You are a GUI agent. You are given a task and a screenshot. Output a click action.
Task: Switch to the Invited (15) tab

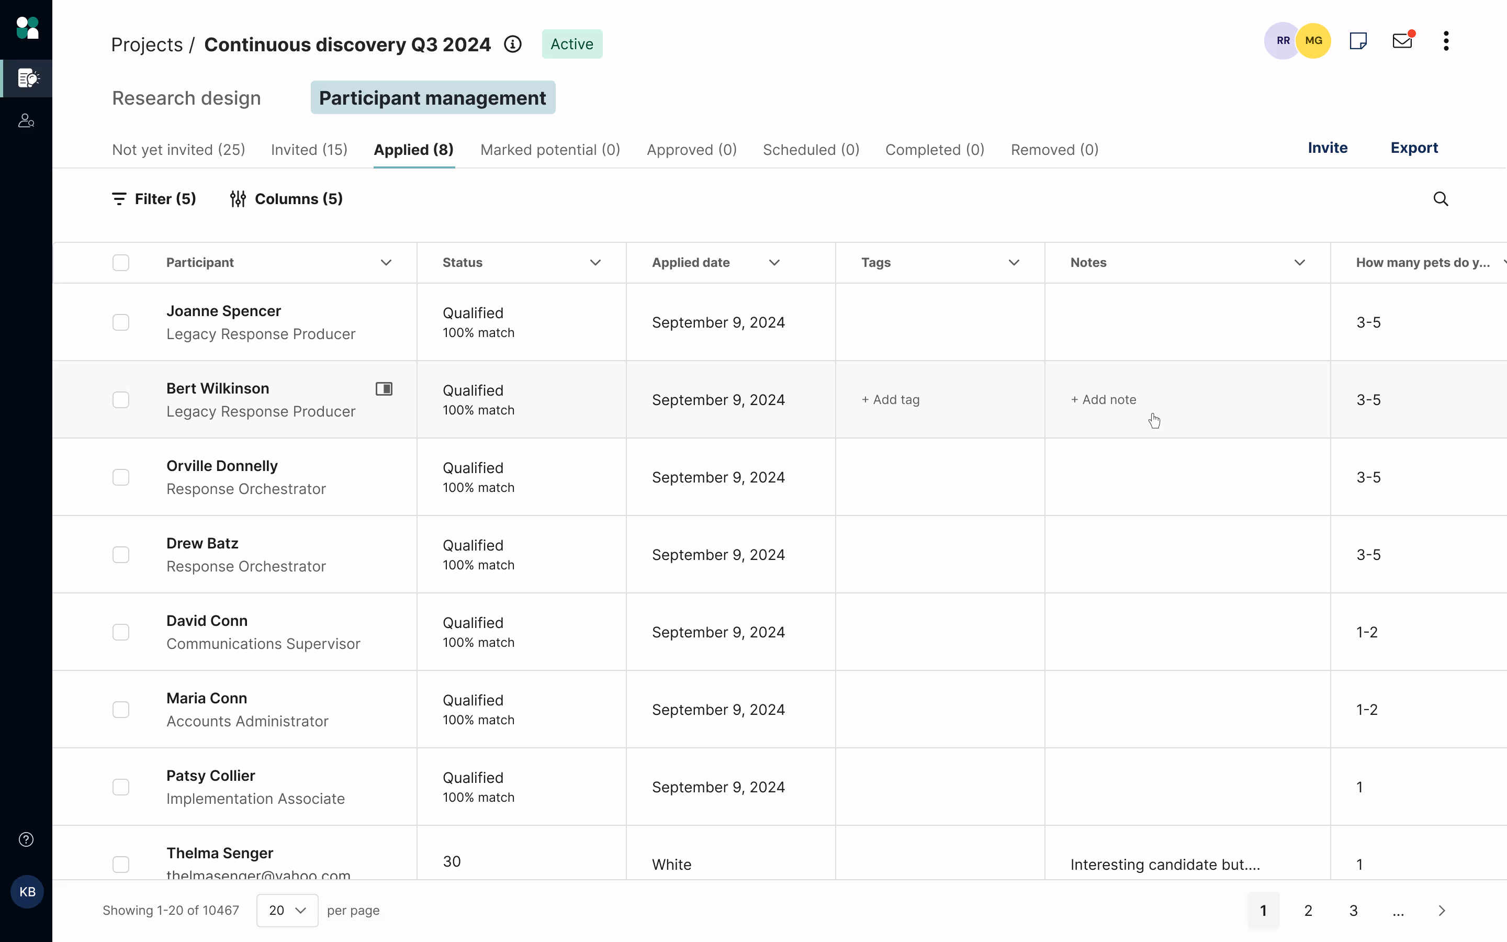click(309, 150)
